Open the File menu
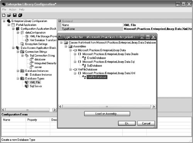Viewport: 193px width, 143px height. click(x=4, y=10)
